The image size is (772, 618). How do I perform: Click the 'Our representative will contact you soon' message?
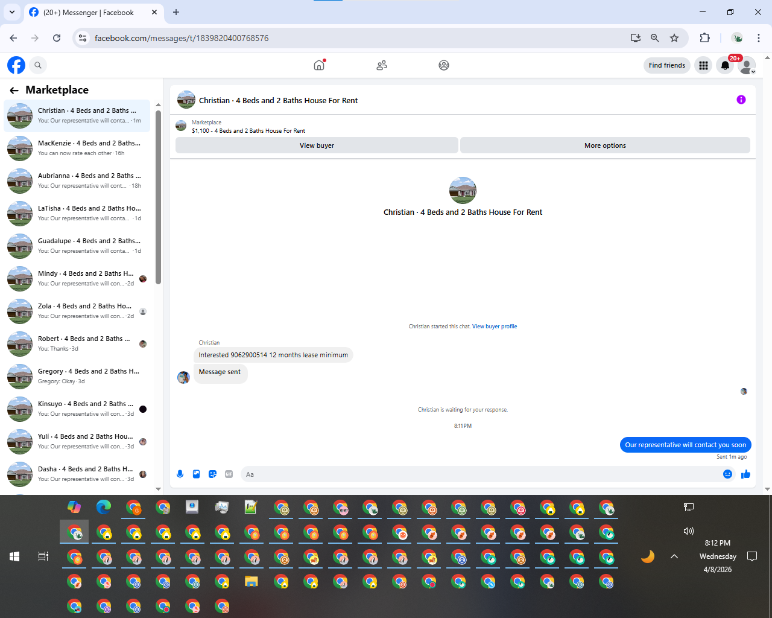[x=685, y=445]
